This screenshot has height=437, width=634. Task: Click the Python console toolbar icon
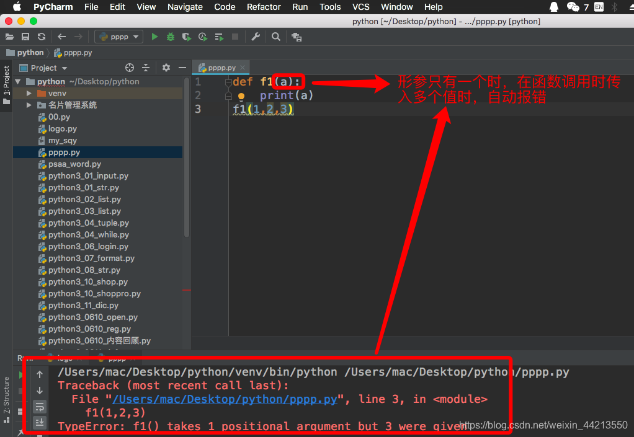pyautogui.click(x=297, y=37)
